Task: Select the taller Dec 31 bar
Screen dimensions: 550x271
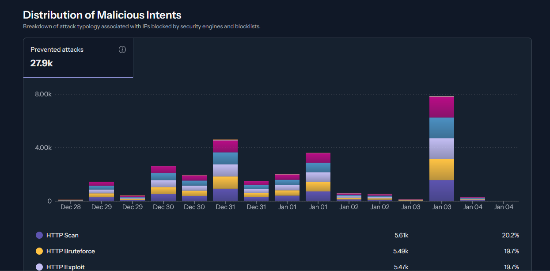Action: pyautogui.click(x=225, y=170)
